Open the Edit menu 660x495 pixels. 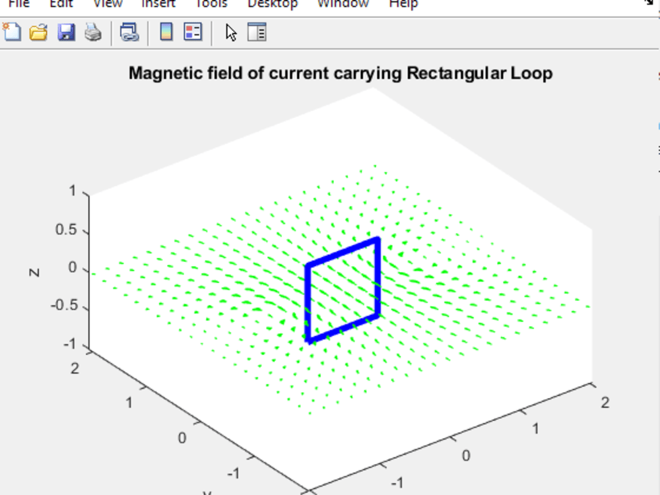60,4
